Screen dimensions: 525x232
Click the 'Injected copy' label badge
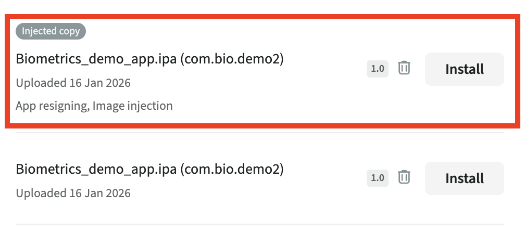pos(51,31)
